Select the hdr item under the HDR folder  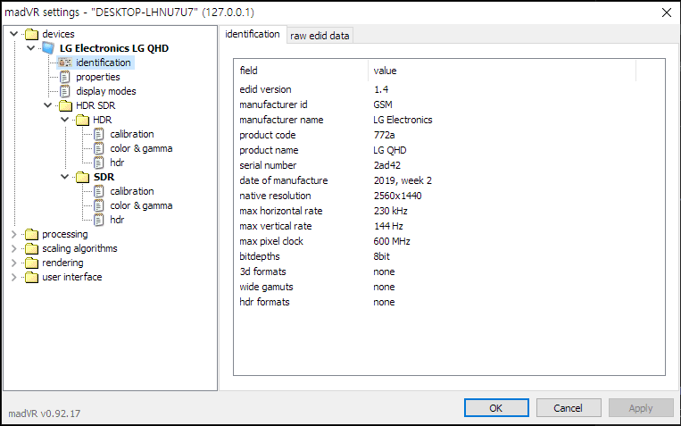pyautogui.click(x=117, y=163)
